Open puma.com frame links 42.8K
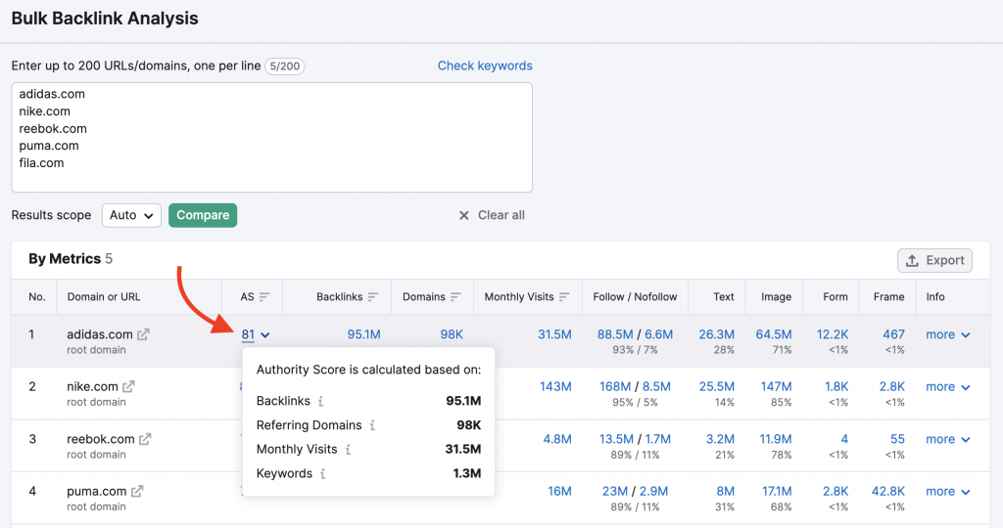1003x528 pixels. (x=887, y=492)
